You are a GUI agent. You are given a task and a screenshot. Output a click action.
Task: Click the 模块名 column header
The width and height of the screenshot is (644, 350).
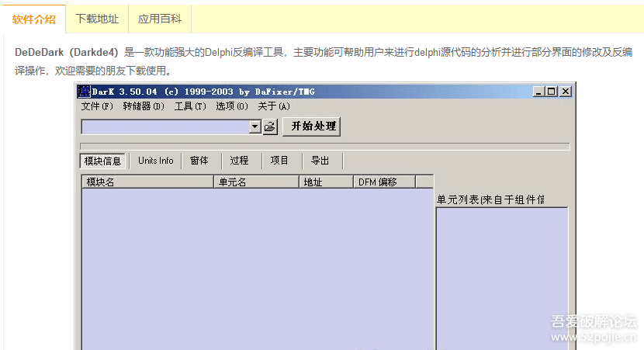pos(148,182)
